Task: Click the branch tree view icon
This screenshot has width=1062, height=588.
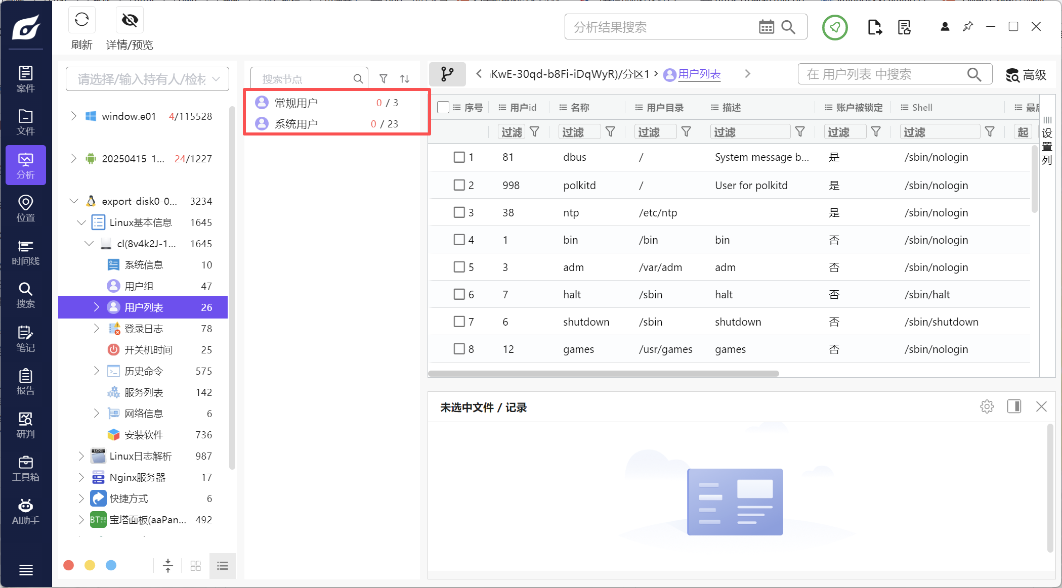Action: coord(447,74)
